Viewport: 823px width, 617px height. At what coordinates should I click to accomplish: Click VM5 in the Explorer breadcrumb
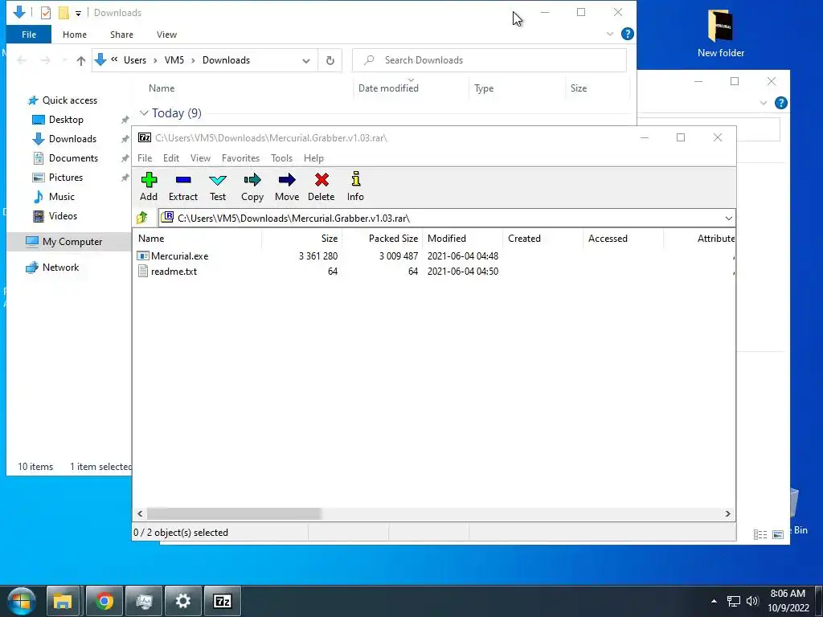click(174, 60)
